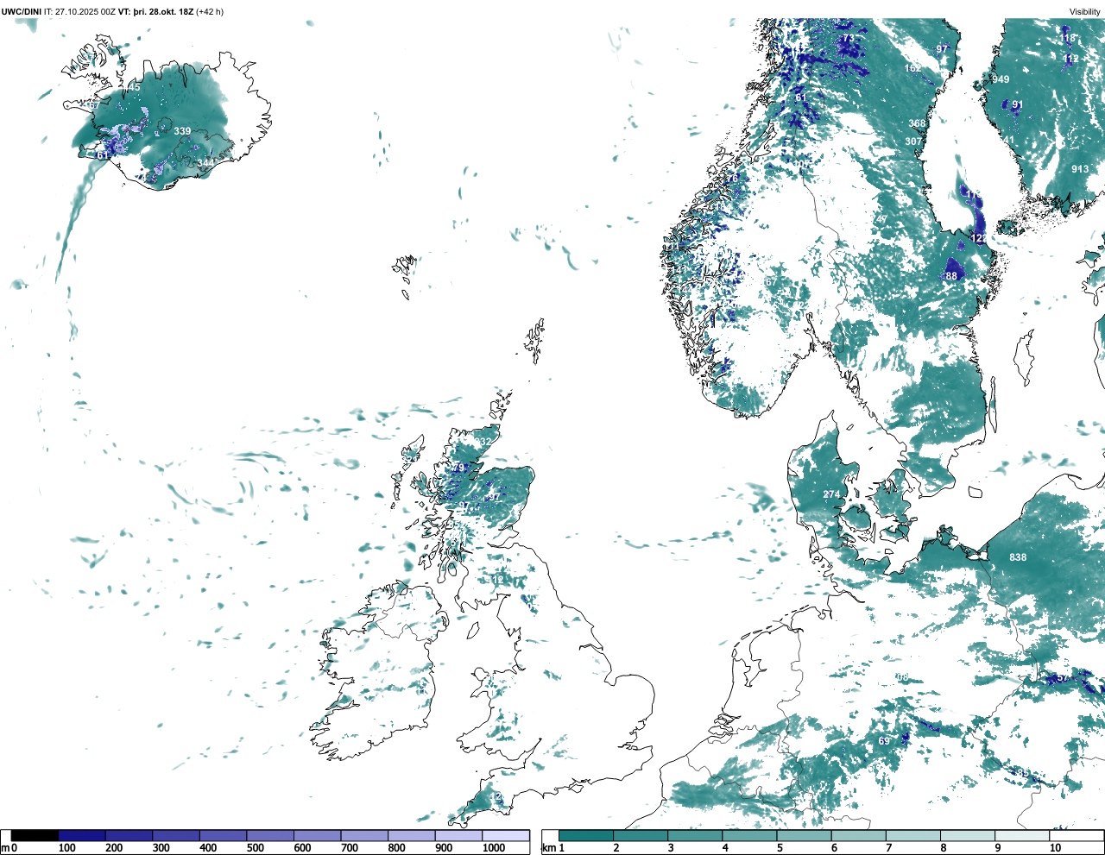Select the '500' tick on meter legend

pyautogui.click(x=255, y=848)
